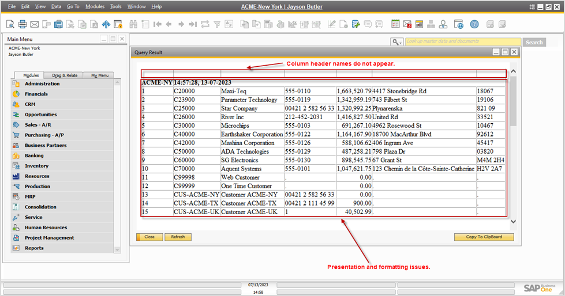
Task: Click the Query Result vertical scrollbar down arrow
Action: pyautogui.click(x=513, y=221)
